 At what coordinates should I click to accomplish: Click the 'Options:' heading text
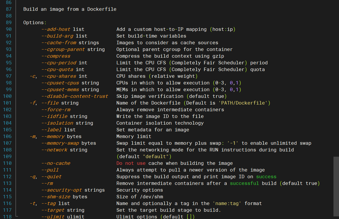[35, 22]
